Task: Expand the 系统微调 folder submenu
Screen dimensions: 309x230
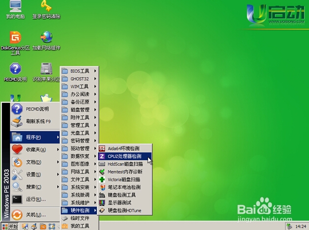Action: pos(79,195)
